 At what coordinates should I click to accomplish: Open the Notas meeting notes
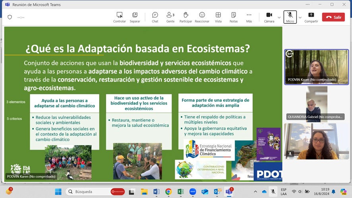coord(234,17)
